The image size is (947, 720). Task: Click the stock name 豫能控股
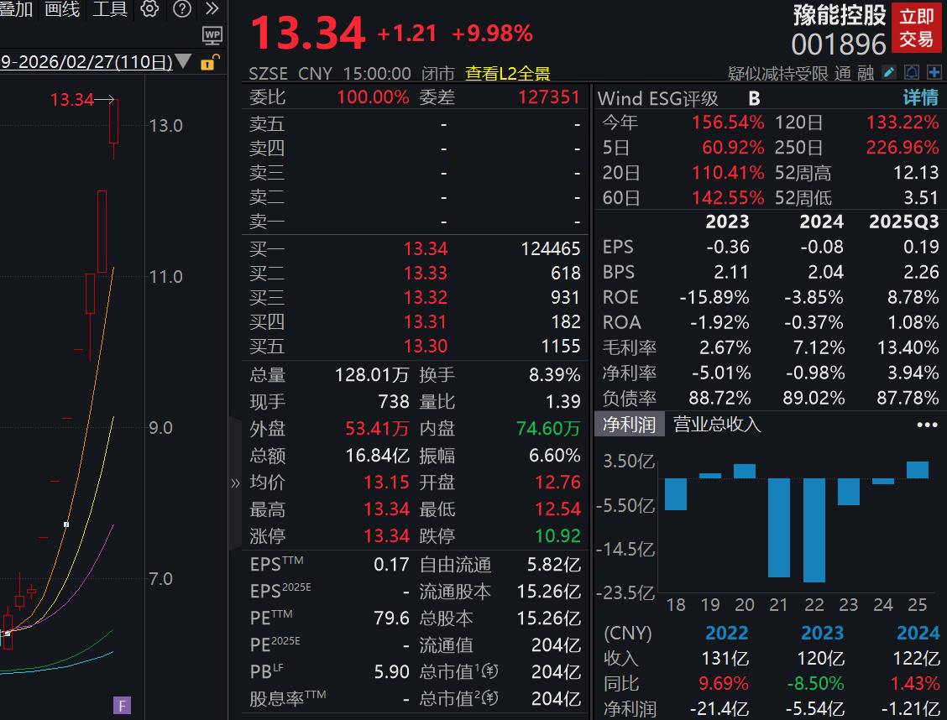840,15
